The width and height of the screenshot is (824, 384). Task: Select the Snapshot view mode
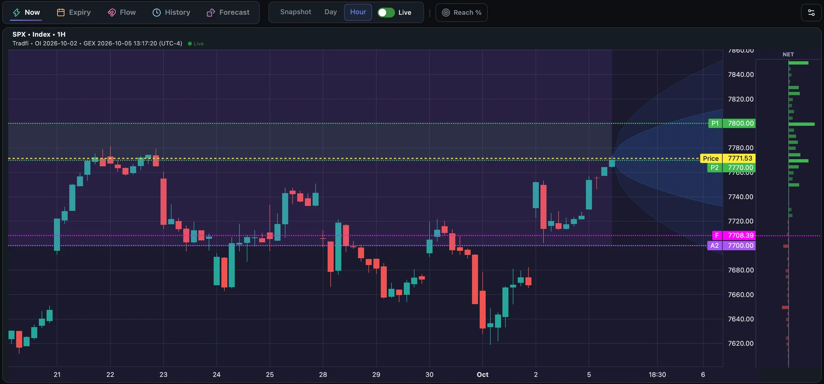(x=296, y=12)
